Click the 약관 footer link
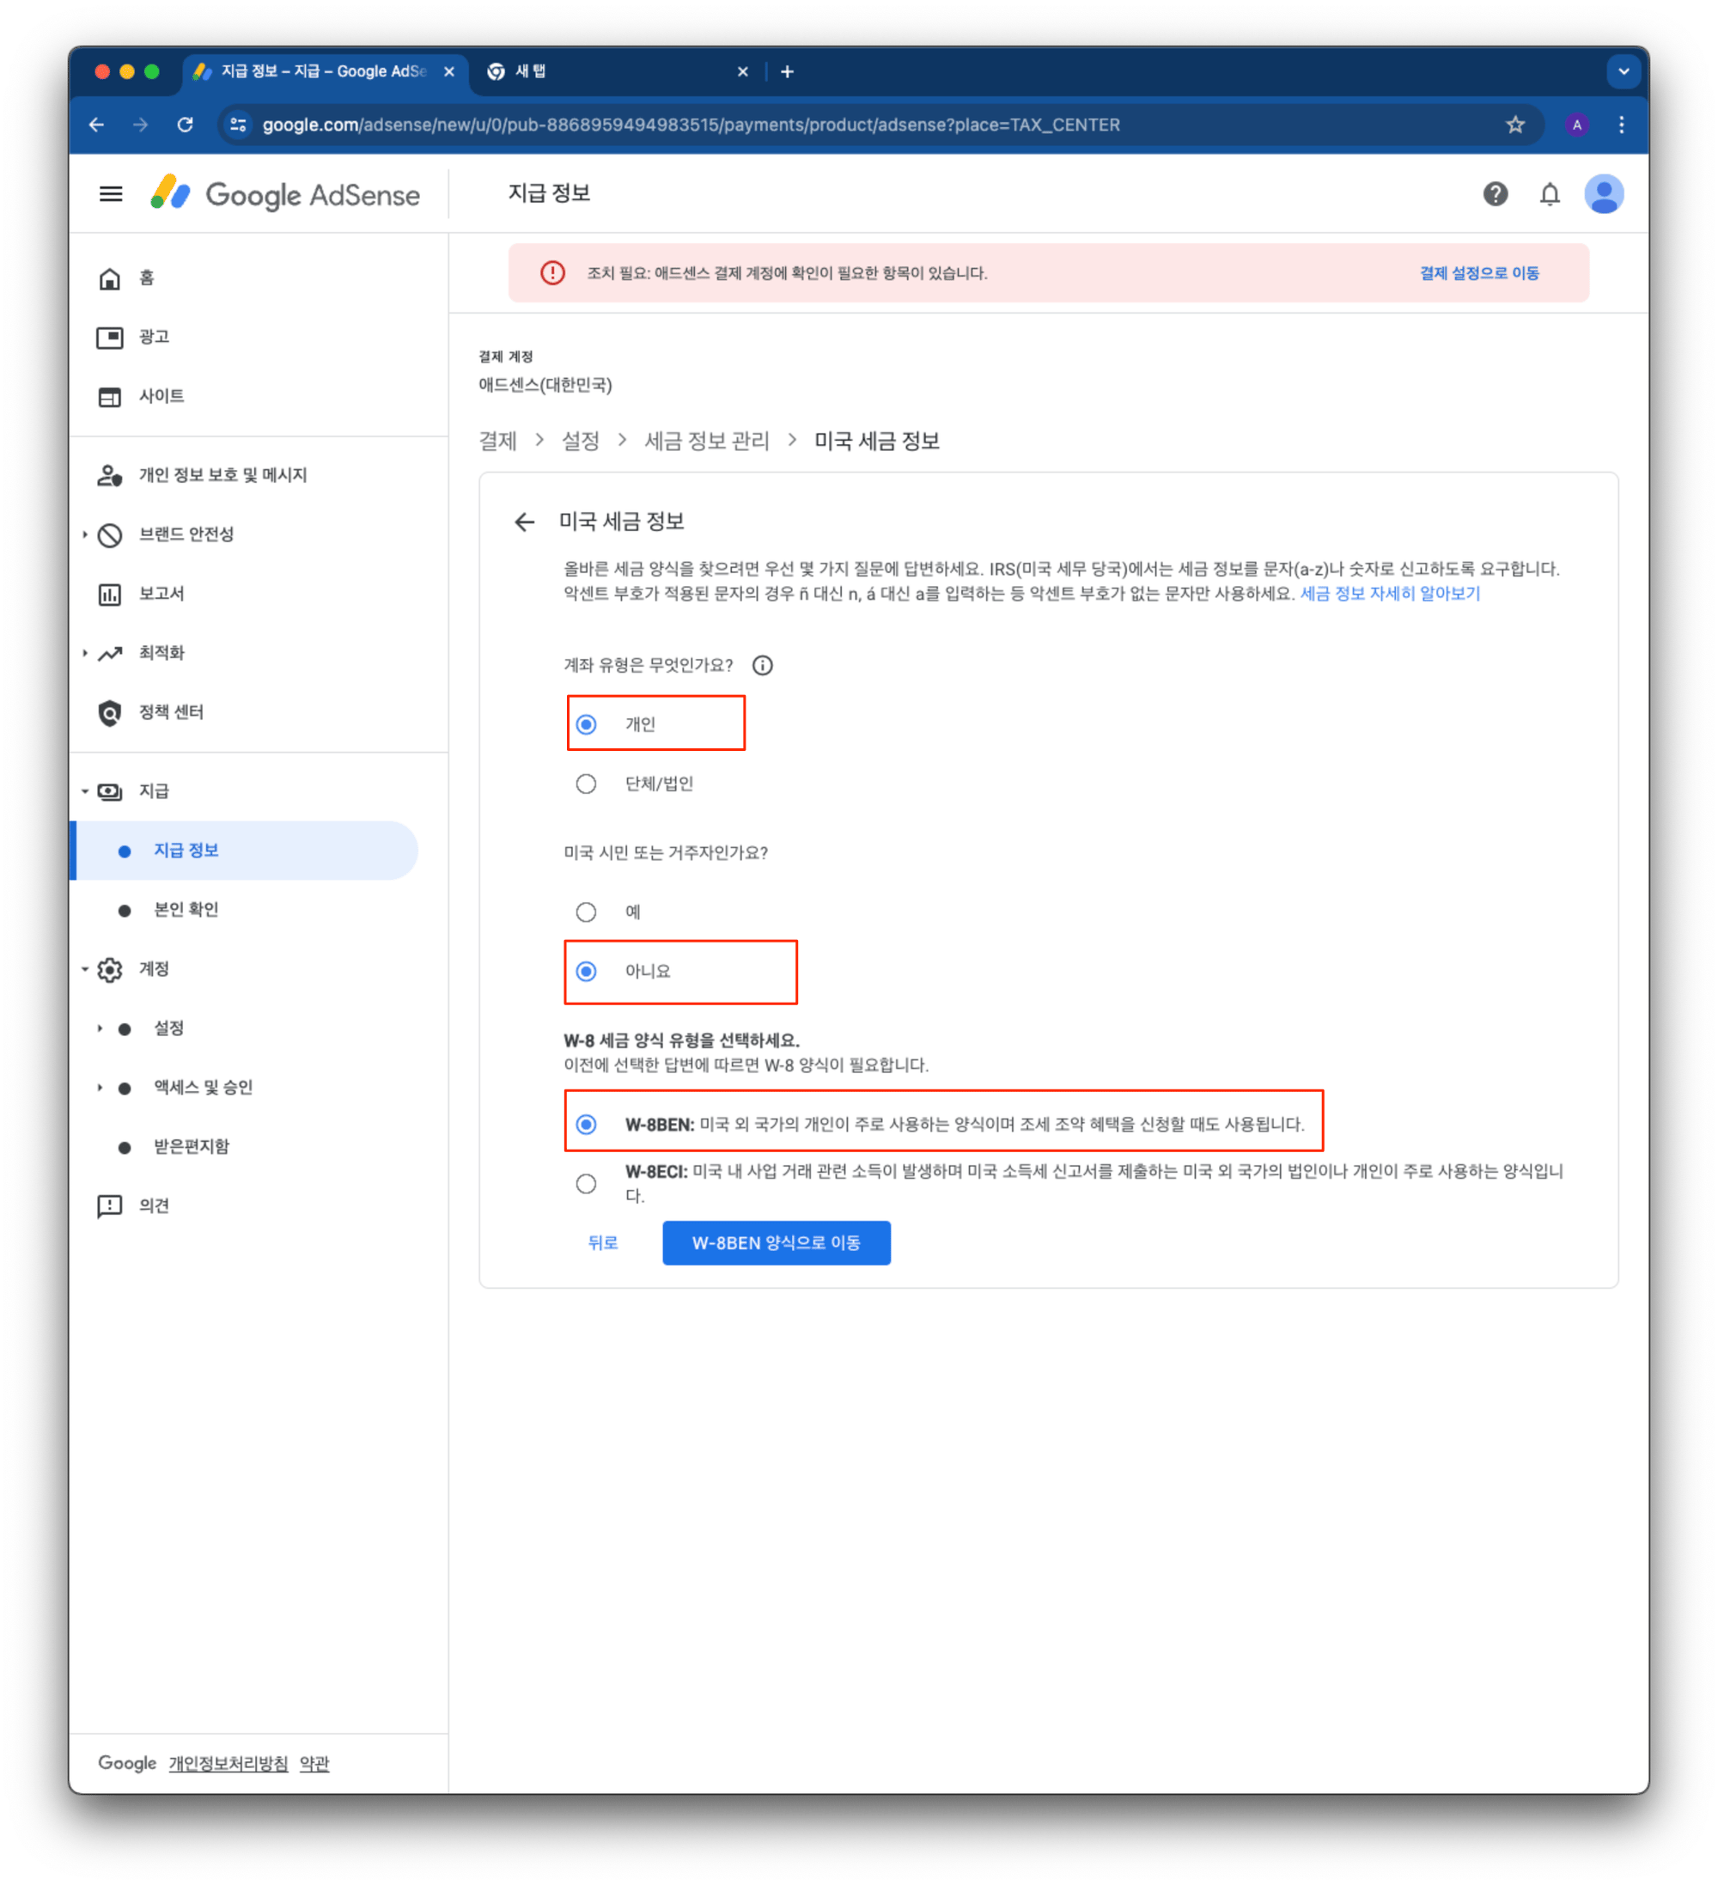Viewport: 1718px width, 1885px height. tap(314, 1765)
